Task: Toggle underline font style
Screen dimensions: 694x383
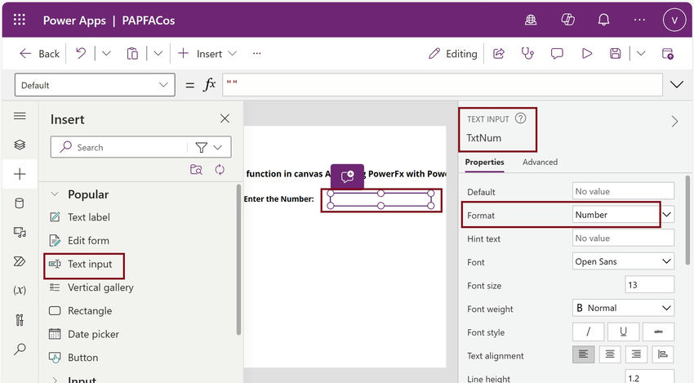Action: click(623, 332)
